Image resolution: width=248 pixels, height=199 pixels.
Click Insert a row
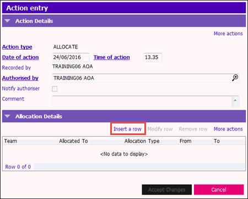click(127, 129)
